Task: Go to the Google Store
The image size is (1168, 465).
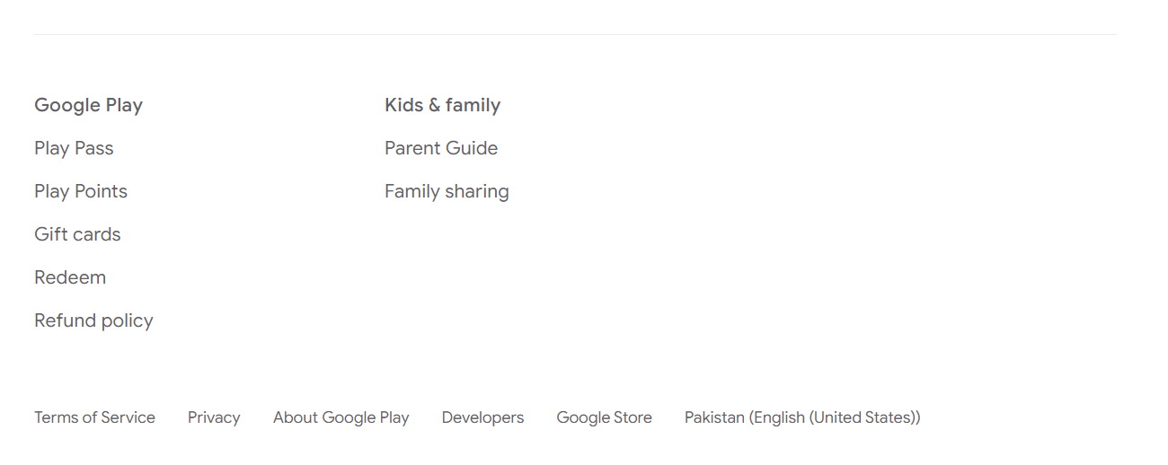Action: click(x=604, y=417)
